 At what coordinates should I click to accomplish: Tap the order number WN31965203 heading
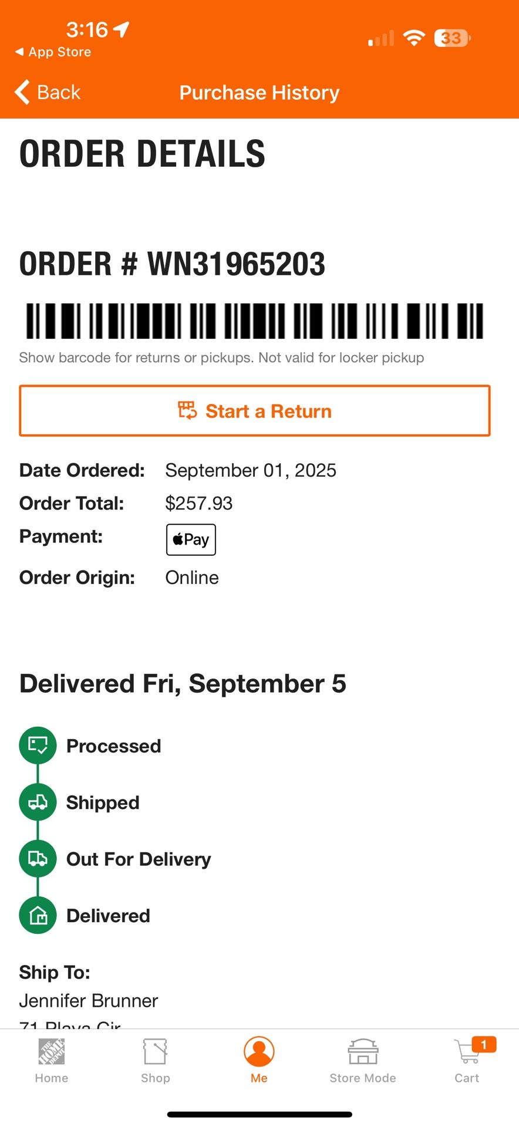pyautogui.click(x=172, y=264)
